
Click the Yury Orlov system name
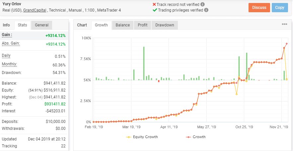(x=12, y=4)
